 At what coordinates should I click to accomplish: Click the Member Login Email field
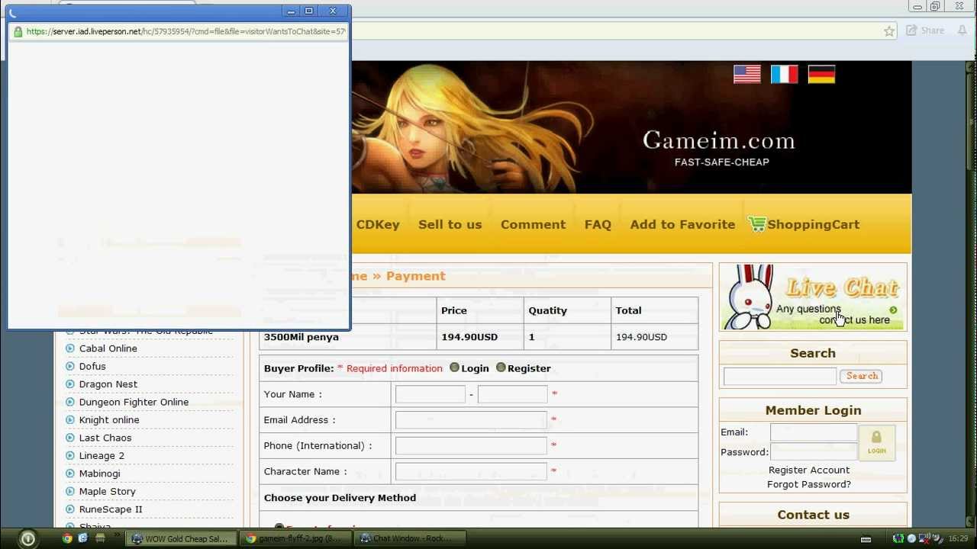(x=814, y=432)
